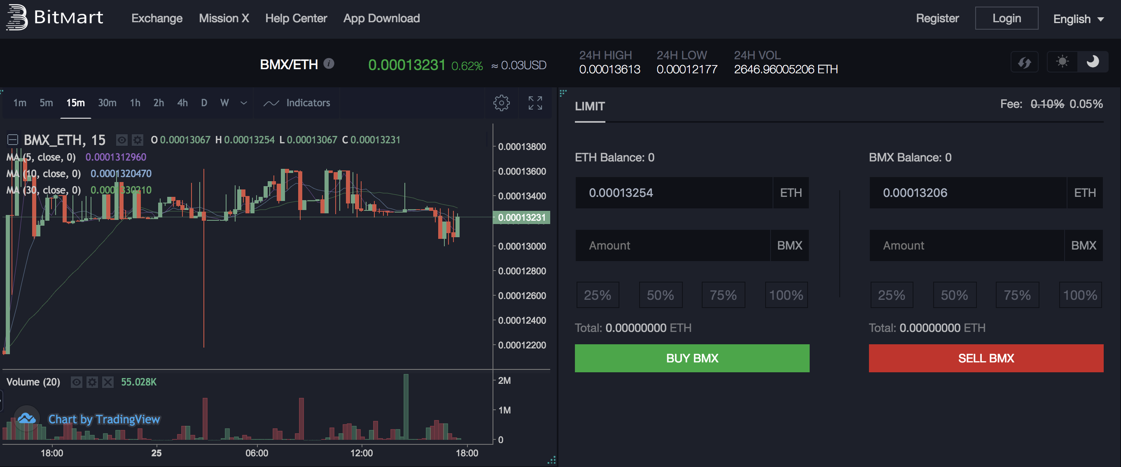The height and width of the screenshot is (467, 1121).
Task: Click the Register link
Action: [x=937, y=18]
